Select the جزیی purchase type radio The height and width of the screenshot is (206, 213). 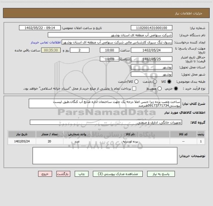(176, 89)
